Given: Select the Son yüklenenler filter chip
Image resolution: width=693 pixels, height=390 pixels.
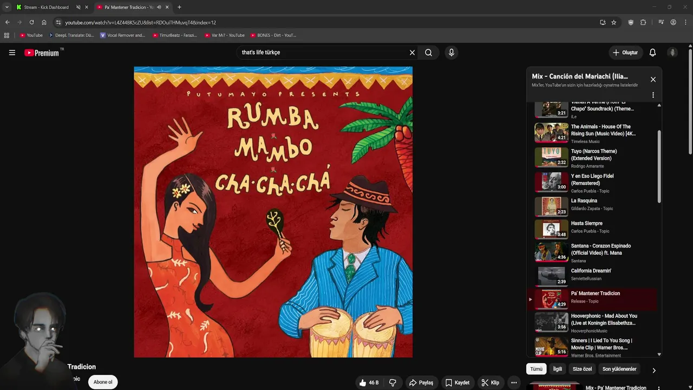Looking at the screenshot, I should (619, 369).
